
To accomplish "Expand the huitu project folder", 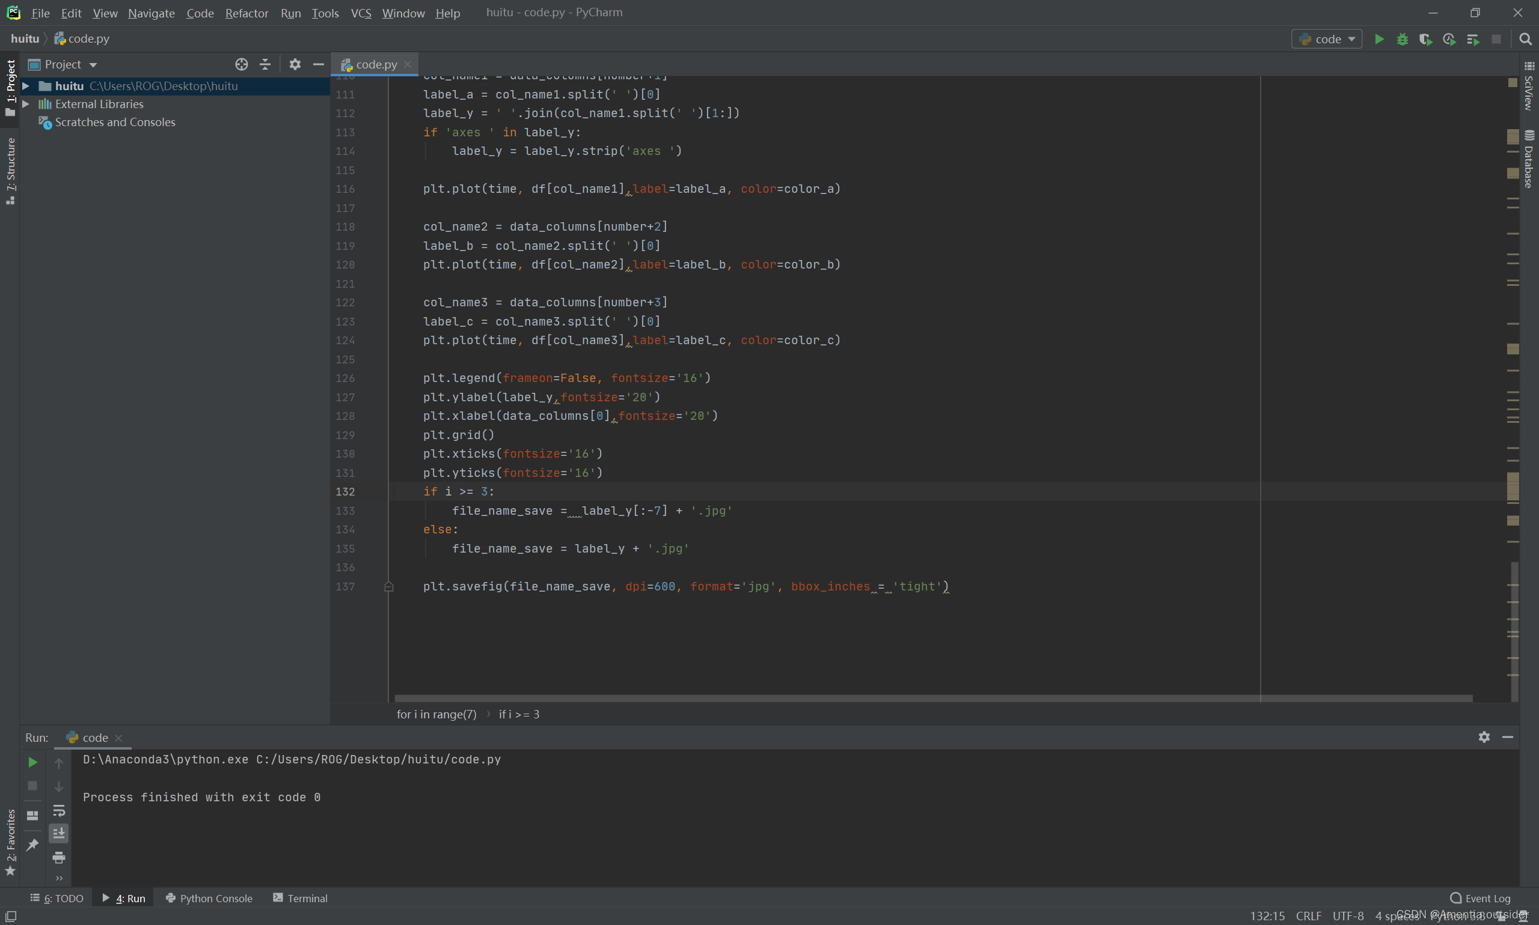I will coord(26,86).
